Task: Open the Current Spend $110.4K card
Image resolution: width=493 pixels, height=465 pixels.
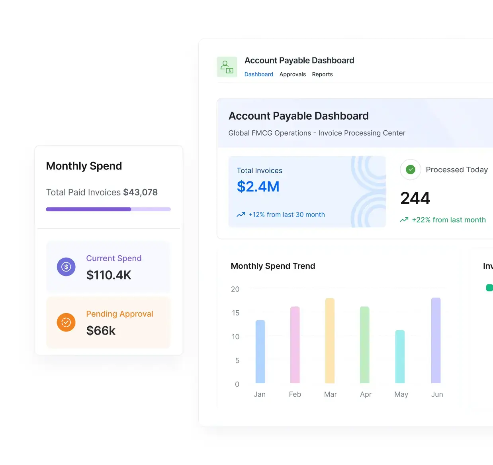Action: click(108, 267)
